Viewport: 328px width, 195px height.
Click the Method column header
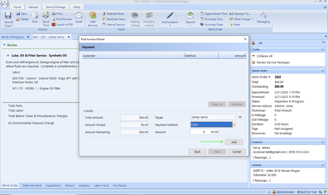pyautogui.click(x=201, y=56)
